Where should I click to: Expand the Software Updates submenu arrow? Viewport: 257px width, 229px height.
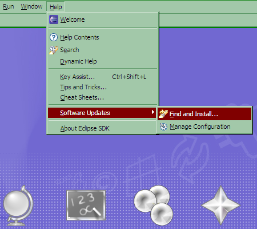tap(152, 112)
